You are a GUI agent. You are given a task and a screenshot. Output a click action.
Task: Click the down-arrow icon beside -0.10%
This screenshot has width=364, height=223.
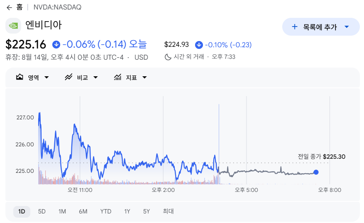click(199, 45)
